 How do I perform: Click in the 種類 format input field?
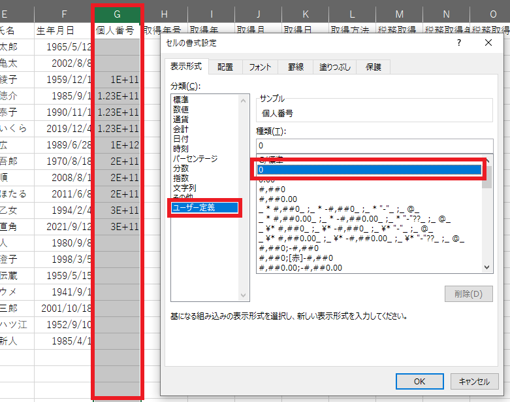(x=374, y=145)
